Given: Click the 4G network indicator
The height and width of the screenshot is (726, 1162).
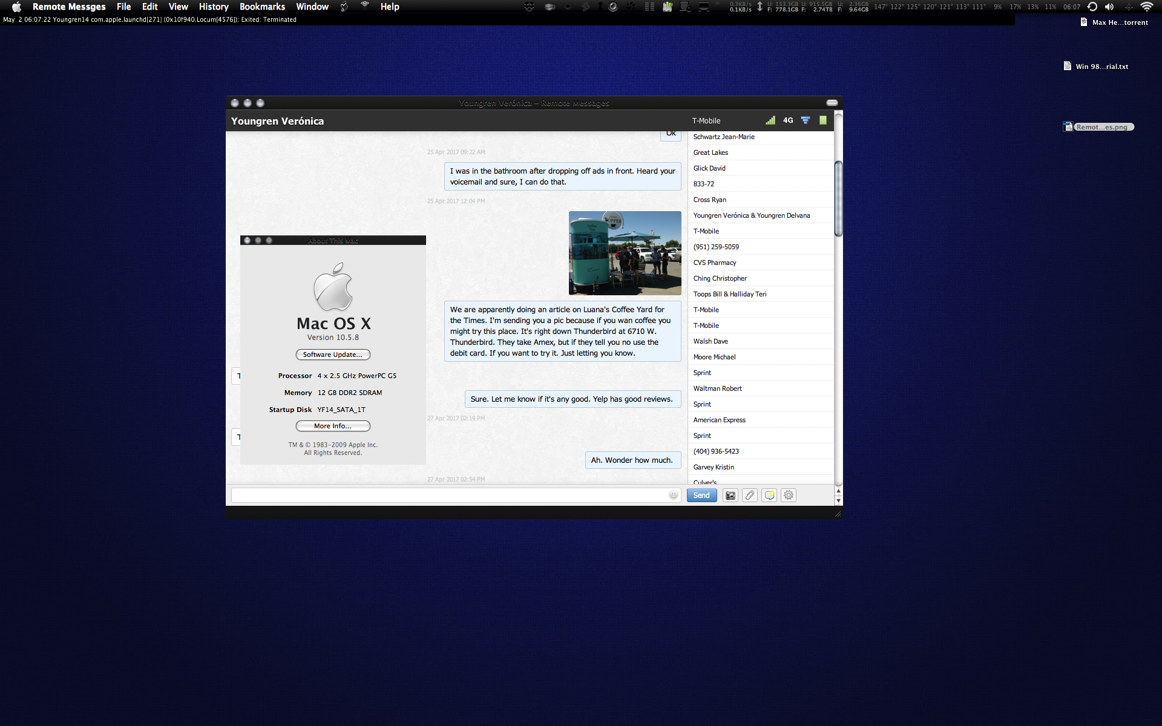Looking at the screenshot, I should pos(788,120).
